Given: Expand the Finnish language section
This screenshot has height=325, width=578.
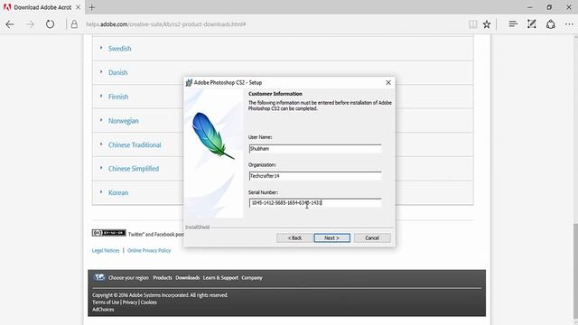Looking at the screenshot, I should click(x=118, y=97).
